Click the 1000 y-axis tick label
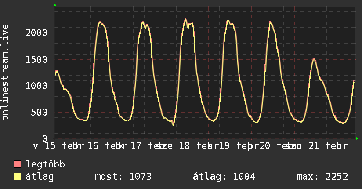Screen dimensions: 362x189 click(x=36, y=86)
